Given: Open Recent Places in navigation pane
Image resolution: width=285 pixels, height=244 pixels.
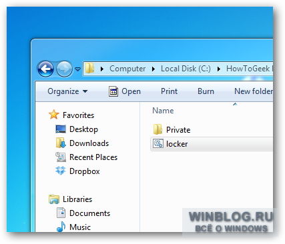Looking at the screenshot, I should point(93,157).
